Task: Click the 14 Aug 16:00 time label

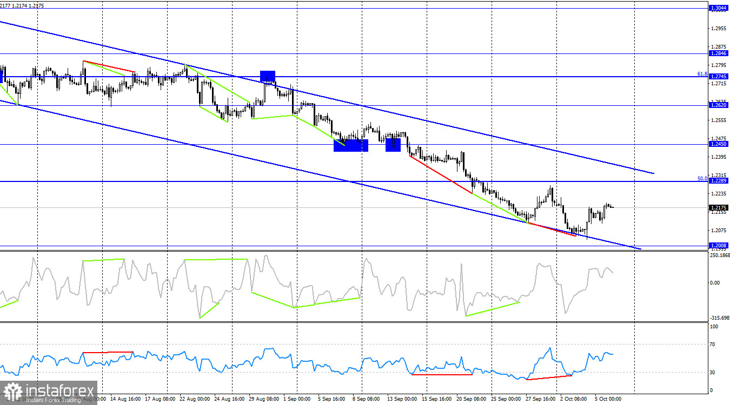Action: pyautogui.click(x=124, y=399)
